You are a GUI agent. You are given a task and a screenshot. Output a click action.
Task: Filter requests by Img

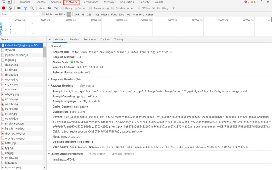pos(96,15)
